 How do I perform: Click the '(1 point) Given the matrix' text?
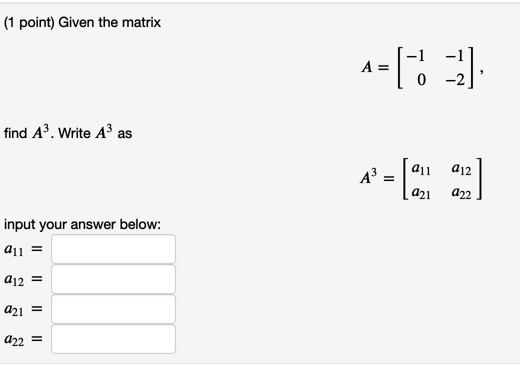click(x=82, y=22)
